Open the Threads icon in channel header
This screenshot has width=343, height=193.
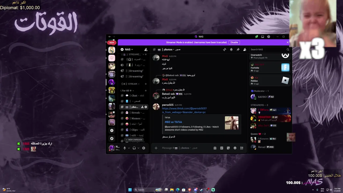pos(225,49)
